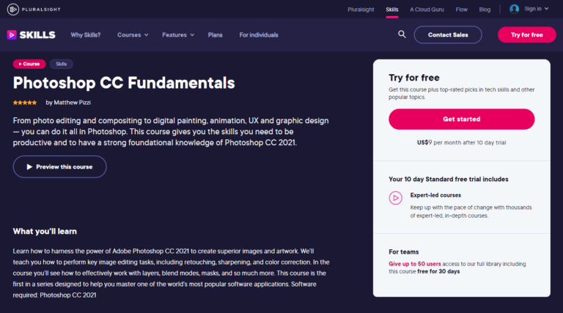Switch to A Cloud Guru tab

tap(426, 9)
